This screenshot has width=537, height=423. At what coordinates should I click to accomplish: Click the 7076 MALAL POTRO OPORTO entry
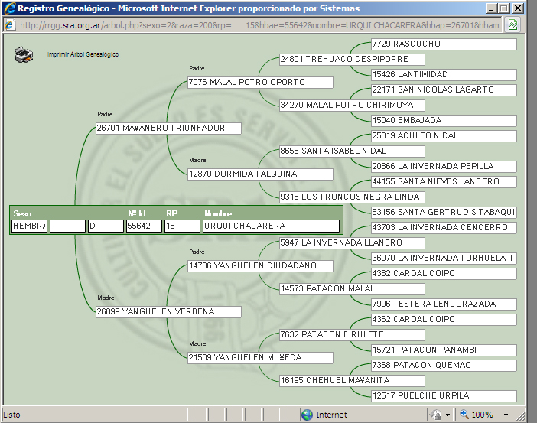[260, 83]
